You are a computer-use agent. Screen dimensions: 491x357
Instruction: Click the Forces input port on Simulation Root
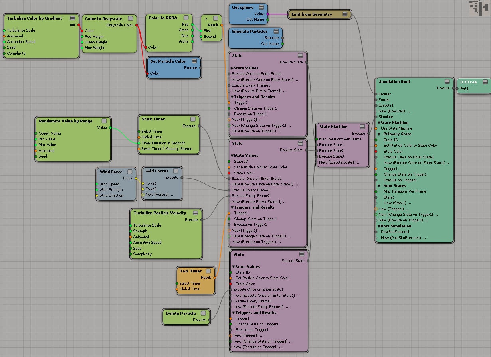[x=376, y=100]
